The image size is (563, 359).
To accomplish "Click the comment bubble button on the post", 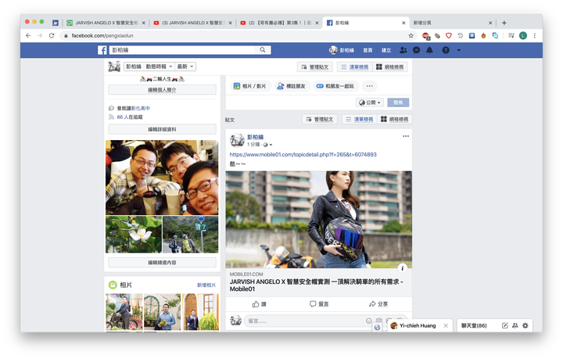I will click(x=319, y=304).
